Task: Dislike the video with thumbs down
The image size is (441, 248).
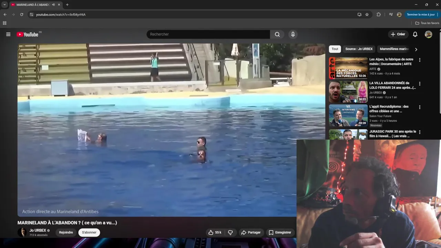Action: (x=230, y=232)
